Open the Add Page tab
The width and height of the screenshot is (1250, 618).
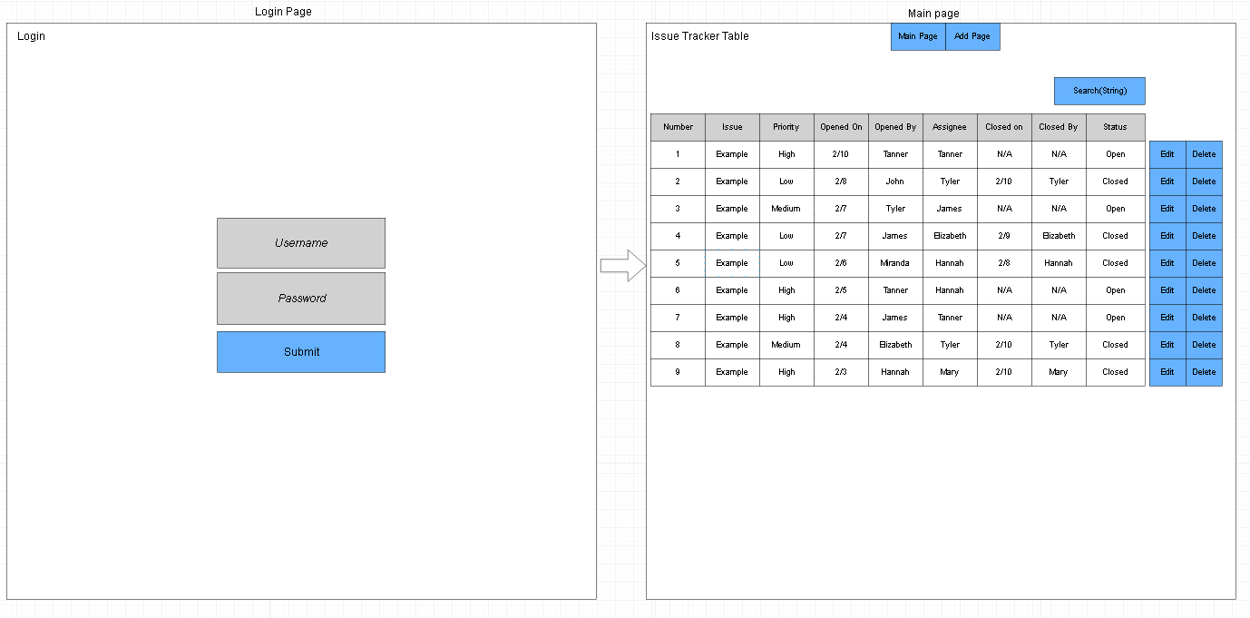pos(972,36)
